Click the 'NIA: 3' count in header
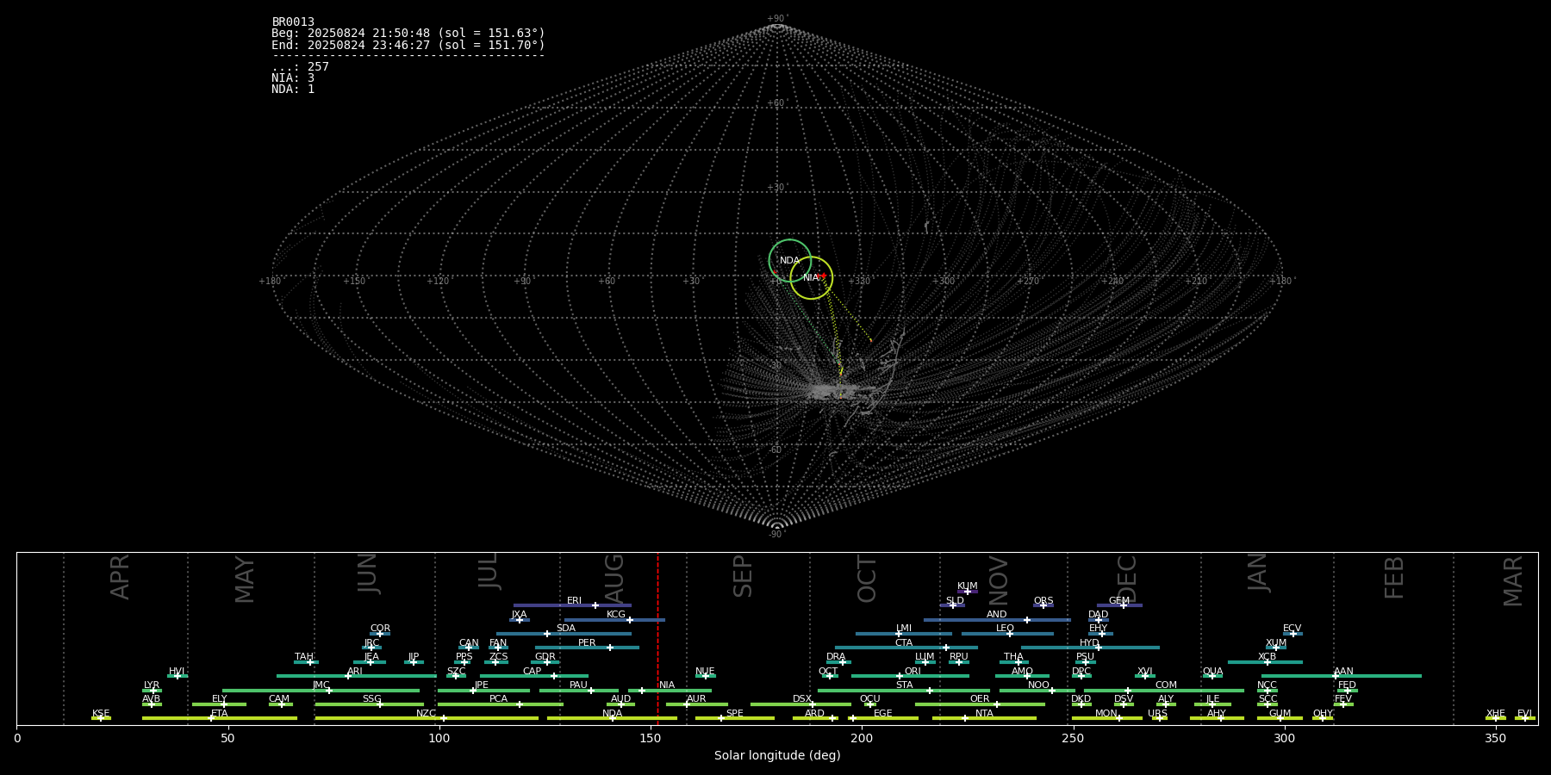1551x775 pixels. click(x=293, y=78)
